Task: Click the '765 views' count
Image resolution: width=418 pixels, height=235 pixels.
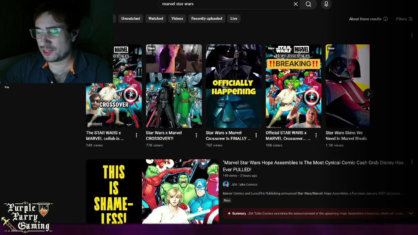Action: 214,145
